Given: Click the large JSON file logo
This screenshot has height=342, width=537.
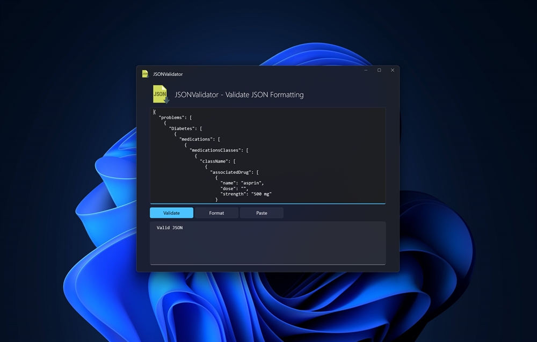Looking at the screenshot, I should [x=161, y=94].
